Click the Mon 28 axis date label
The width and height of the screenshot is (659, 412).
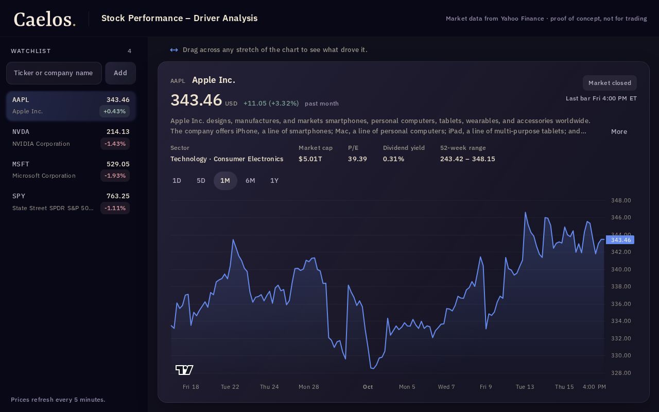309,387
